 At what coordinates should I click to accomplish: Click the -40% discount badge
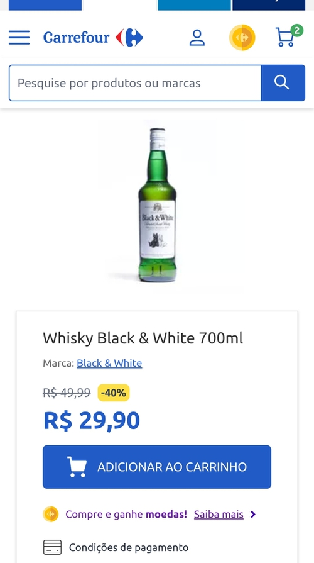pyautogui.click(x=114, y=393)
